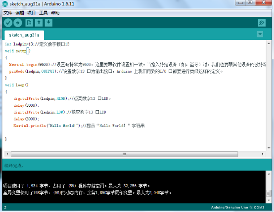The width and height of the screenshot is (274, 212).
Task: Click console scrollbar up arrow
Action: (x=269, y=174)
